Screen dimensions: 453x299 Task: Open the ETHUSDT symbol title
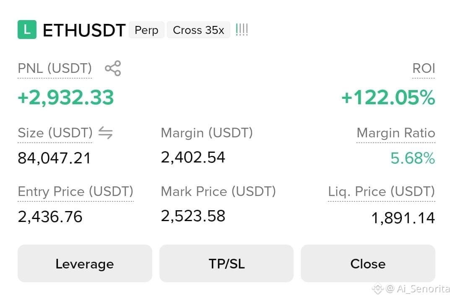point(84,30)
